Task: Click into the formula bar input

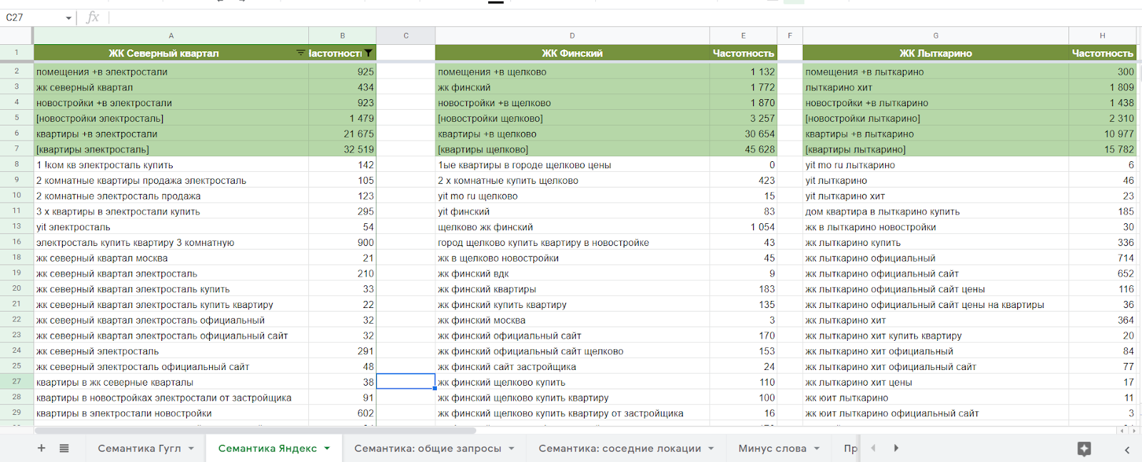Action: click(x=625, y=18)
